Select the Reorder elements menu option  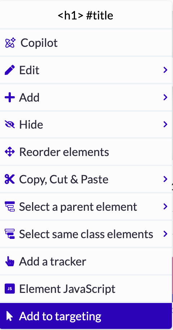86,152
